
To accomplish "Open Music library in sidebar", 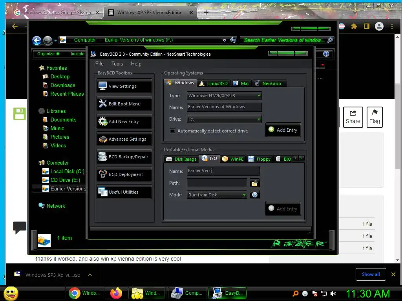I will tap(53, 129).
